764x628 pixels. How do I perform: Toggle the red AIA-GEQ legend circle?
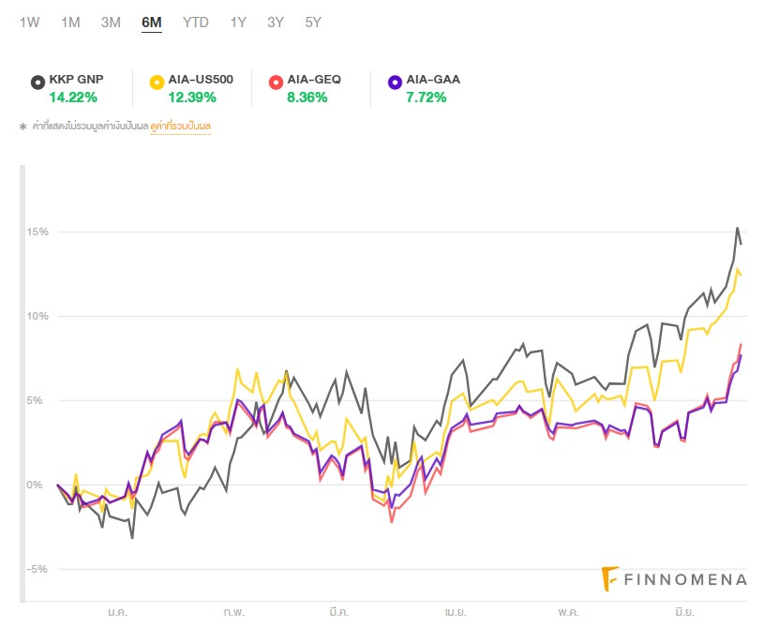[x=276, y=82]
